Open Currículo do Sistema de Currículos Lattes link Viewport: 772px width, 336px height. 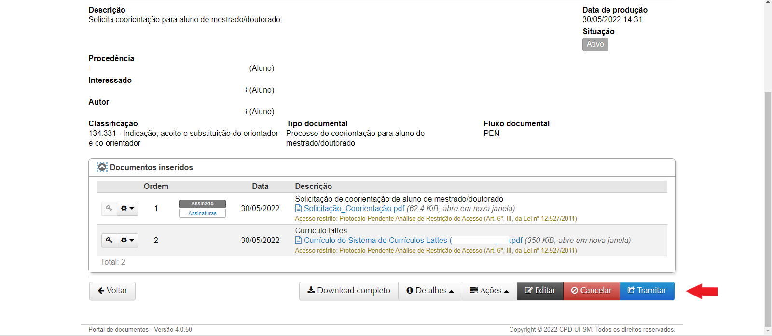click(x=375, y=241)
